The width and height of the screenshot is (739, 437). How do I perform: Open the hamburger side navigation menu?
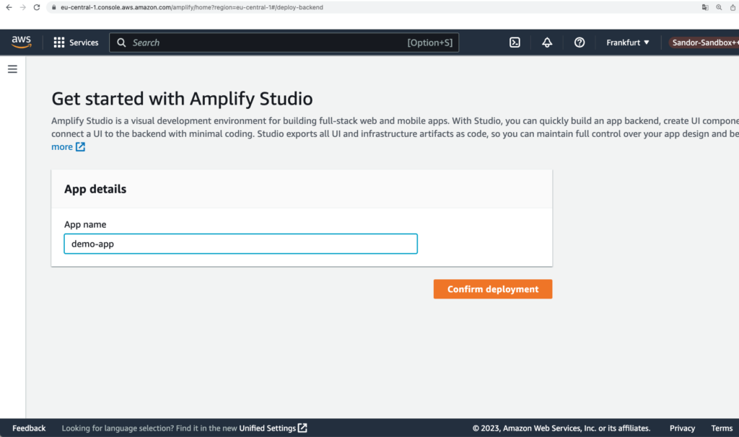click(12, 69)
